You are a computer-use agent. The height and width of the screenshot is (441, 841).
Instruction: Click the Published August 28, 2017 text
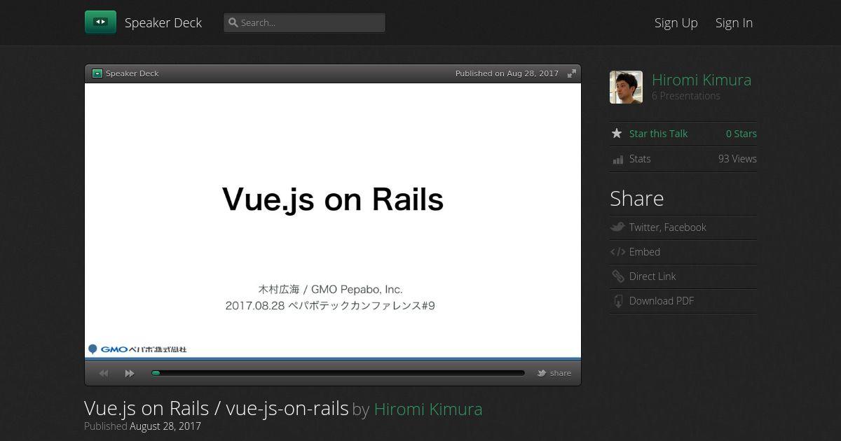tap(142, 426)
